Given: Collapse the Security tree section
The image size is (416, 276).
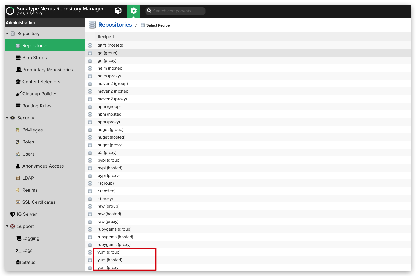Looking at the screenshot, I should [7, 118].
